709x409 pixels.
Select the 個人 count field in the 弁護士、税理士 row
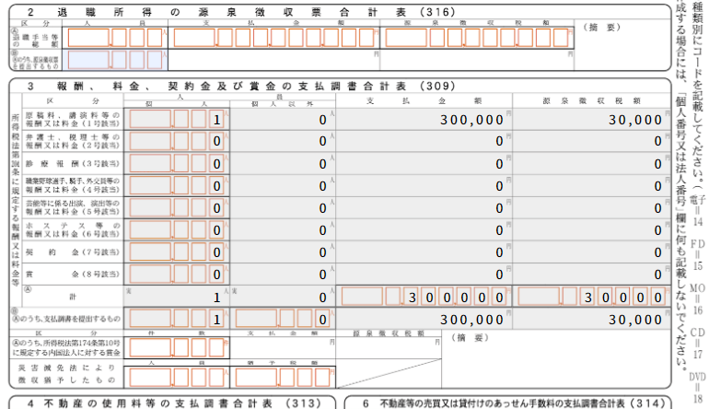[177, 141]
